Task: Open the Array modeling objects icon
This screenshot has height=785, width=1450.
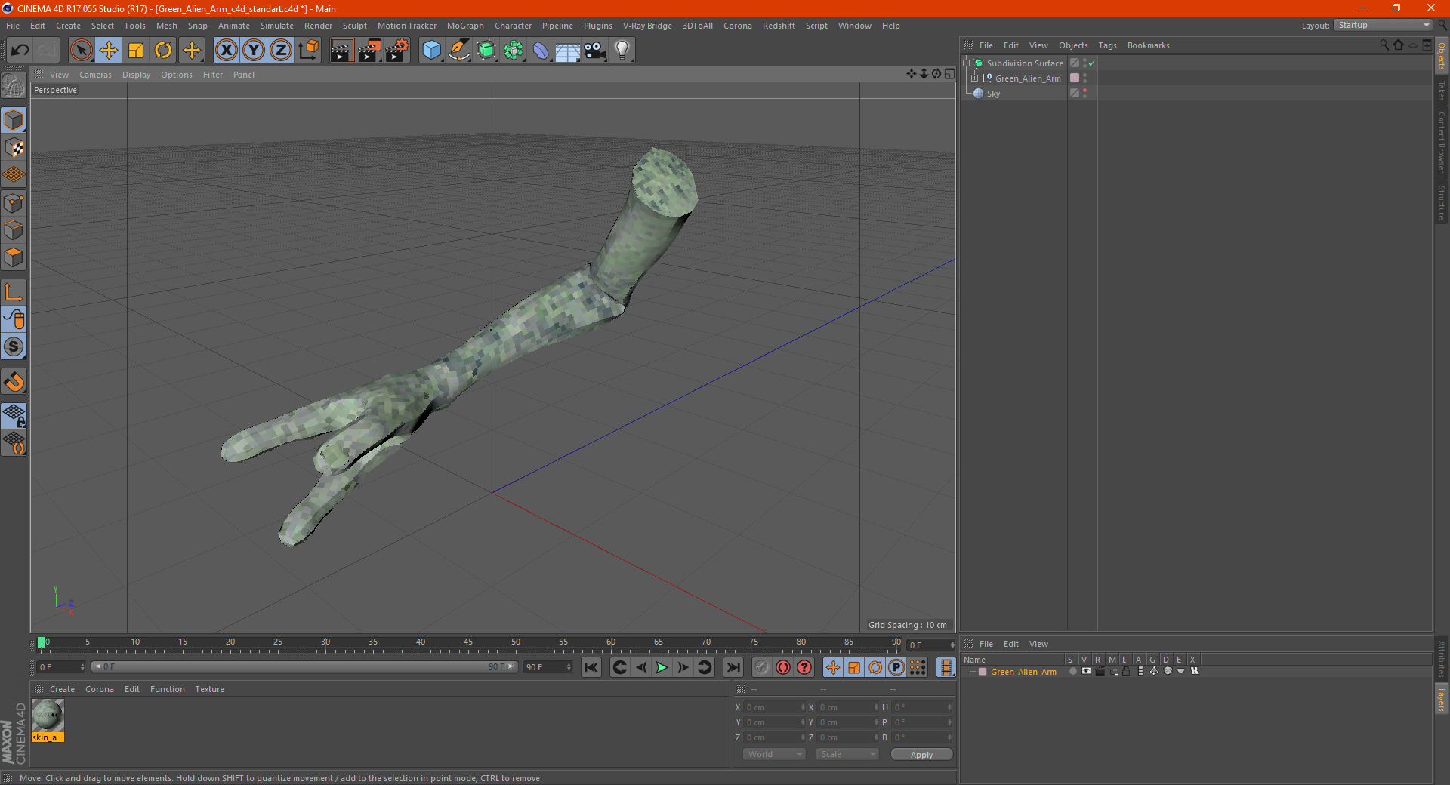Action: pyautogui.click(x=514, y=51)
